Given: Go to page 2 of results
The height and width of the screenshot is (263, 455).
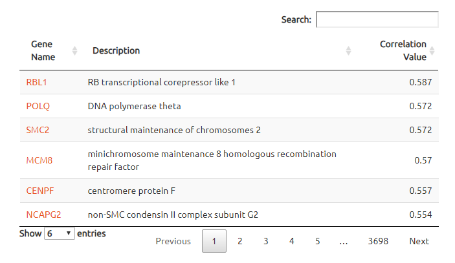Looking at the screenshot, I should coord(239,241).
